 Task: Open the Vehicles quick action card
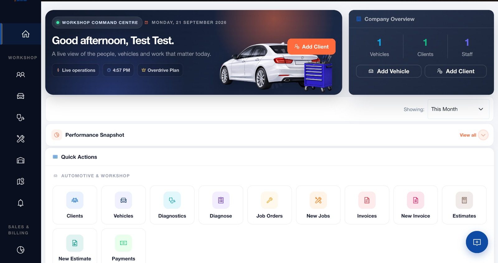(124, 205)
